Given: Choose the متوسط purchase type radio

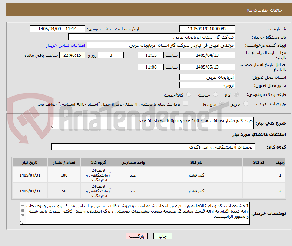Looking at the screenshot, I should pos(222,103).
